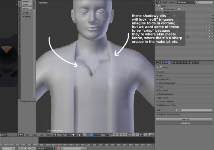Open the outliner Search menu

pyautogui.click(x=172, y=2)
